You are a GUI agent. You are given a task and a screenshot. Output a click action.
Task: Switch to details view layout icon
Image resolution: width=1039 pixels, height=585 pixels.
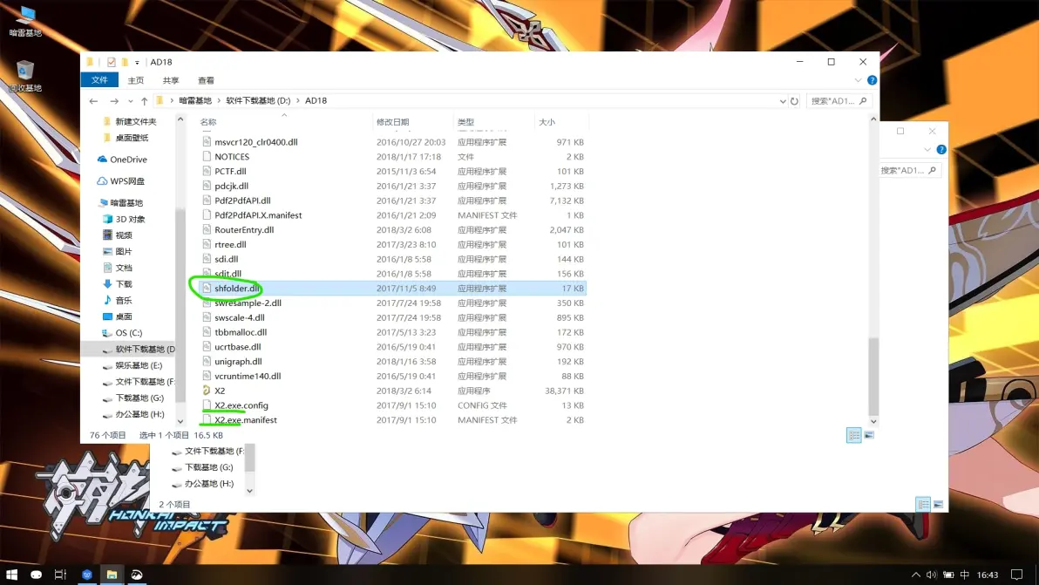pos(853,435)
